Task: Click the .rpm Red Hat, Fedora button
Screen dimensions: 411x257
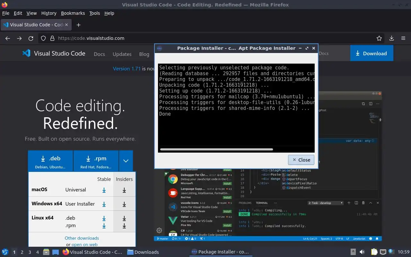Action: tap(96, 161)
